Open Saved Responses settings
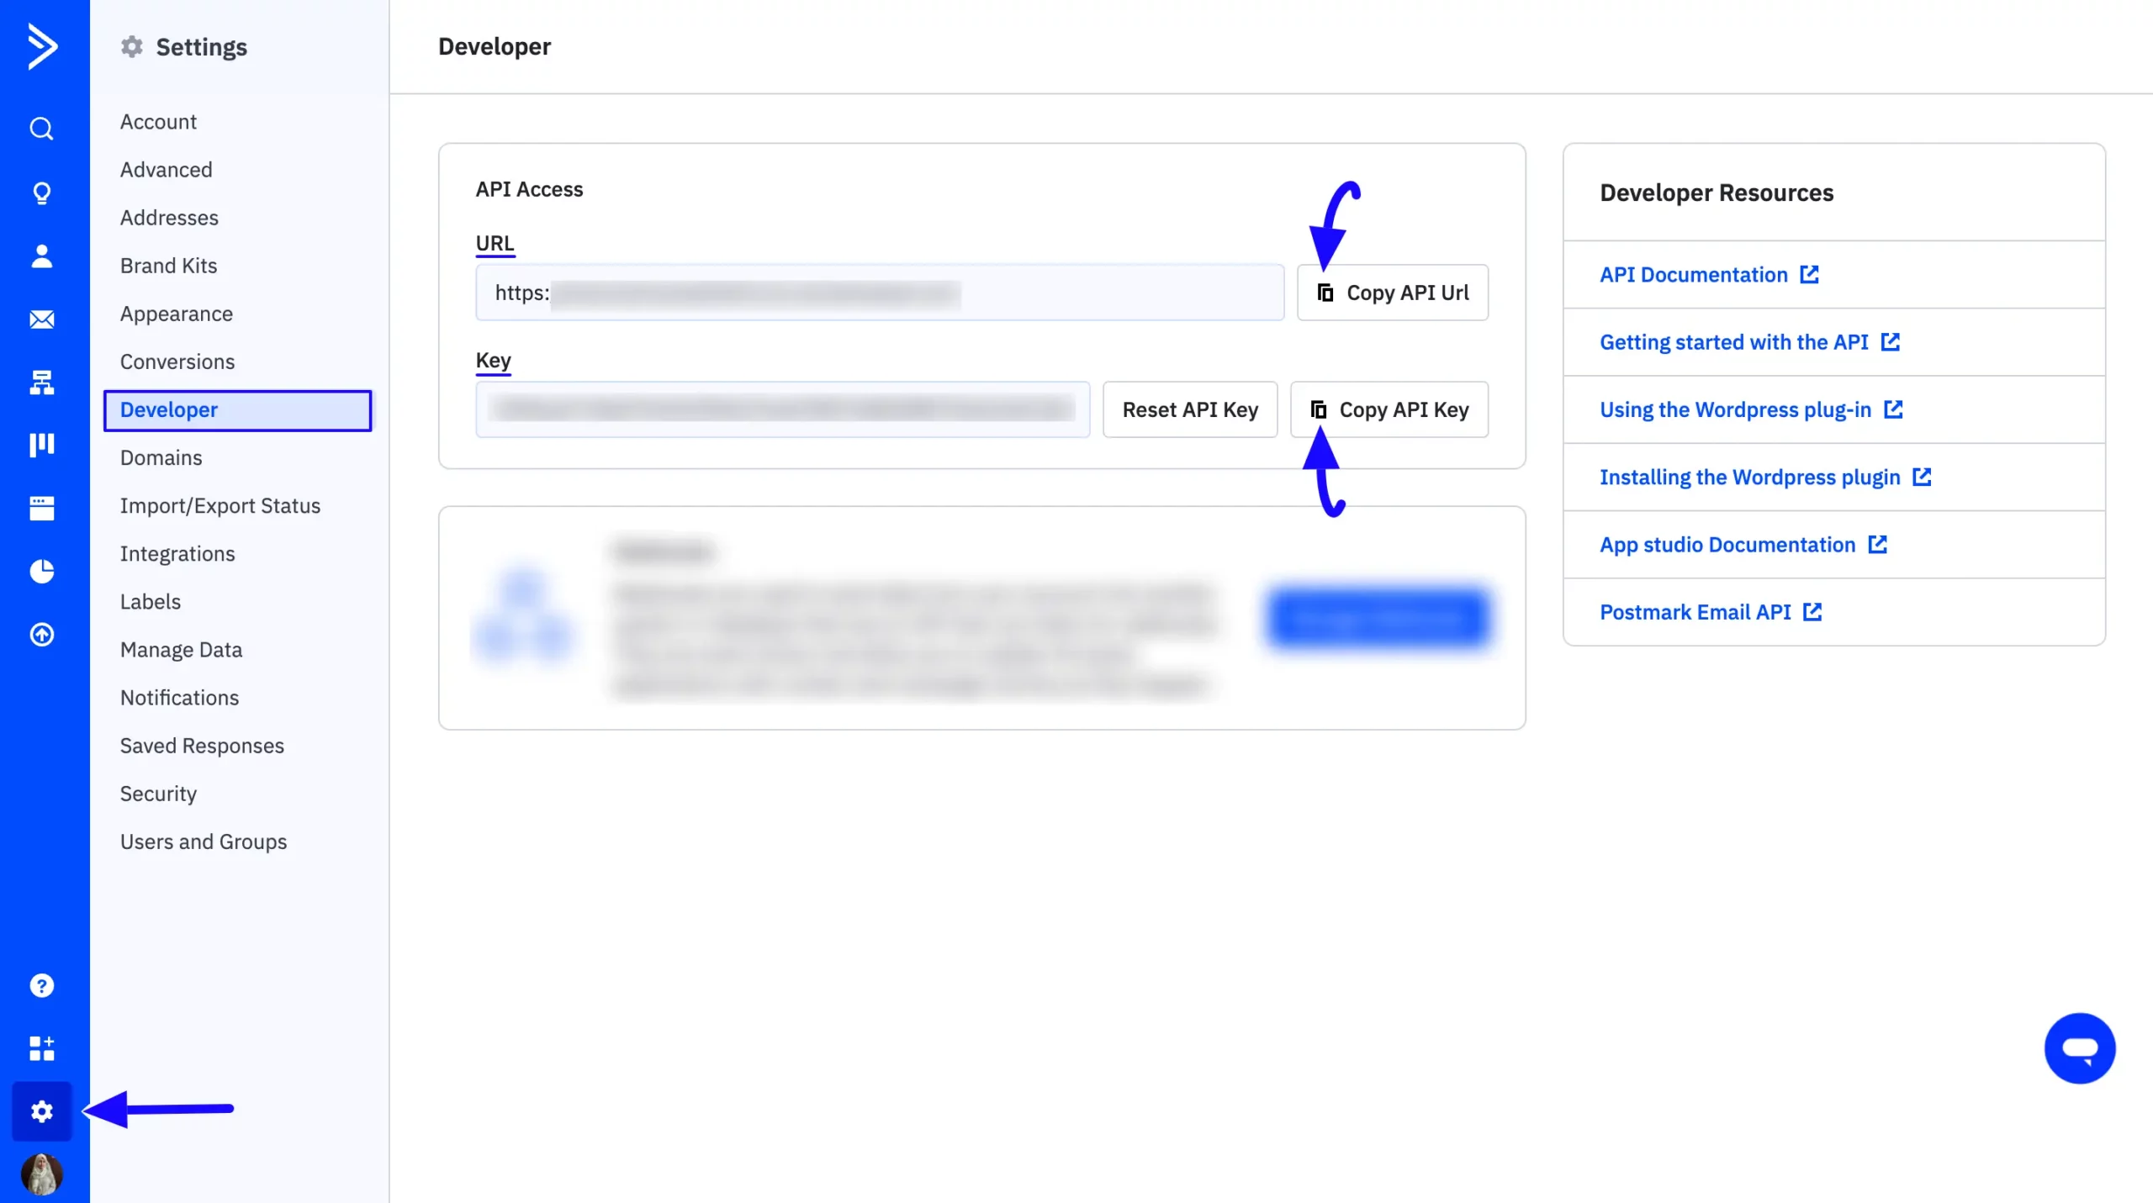Screen dimensions: 2153x1203 coord(202,745)
